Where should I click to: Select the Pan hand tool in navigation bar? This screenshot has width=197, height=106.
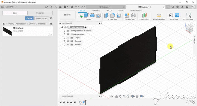(120, 96)
